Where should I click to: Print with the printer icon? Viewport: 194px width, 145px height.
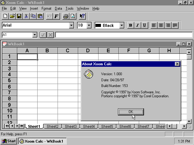(x=66, y=16)
